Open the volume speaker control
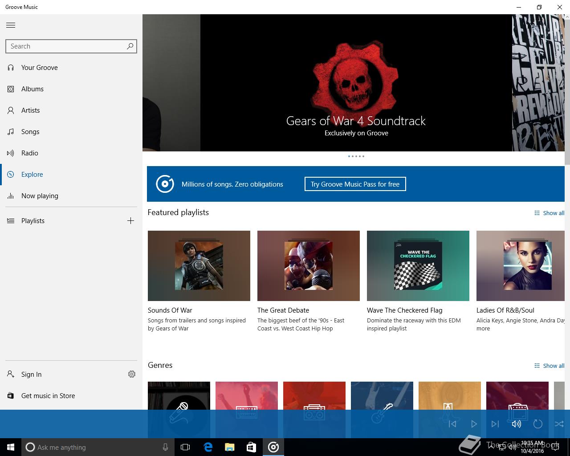570x456 pixels. pos(517,424)
